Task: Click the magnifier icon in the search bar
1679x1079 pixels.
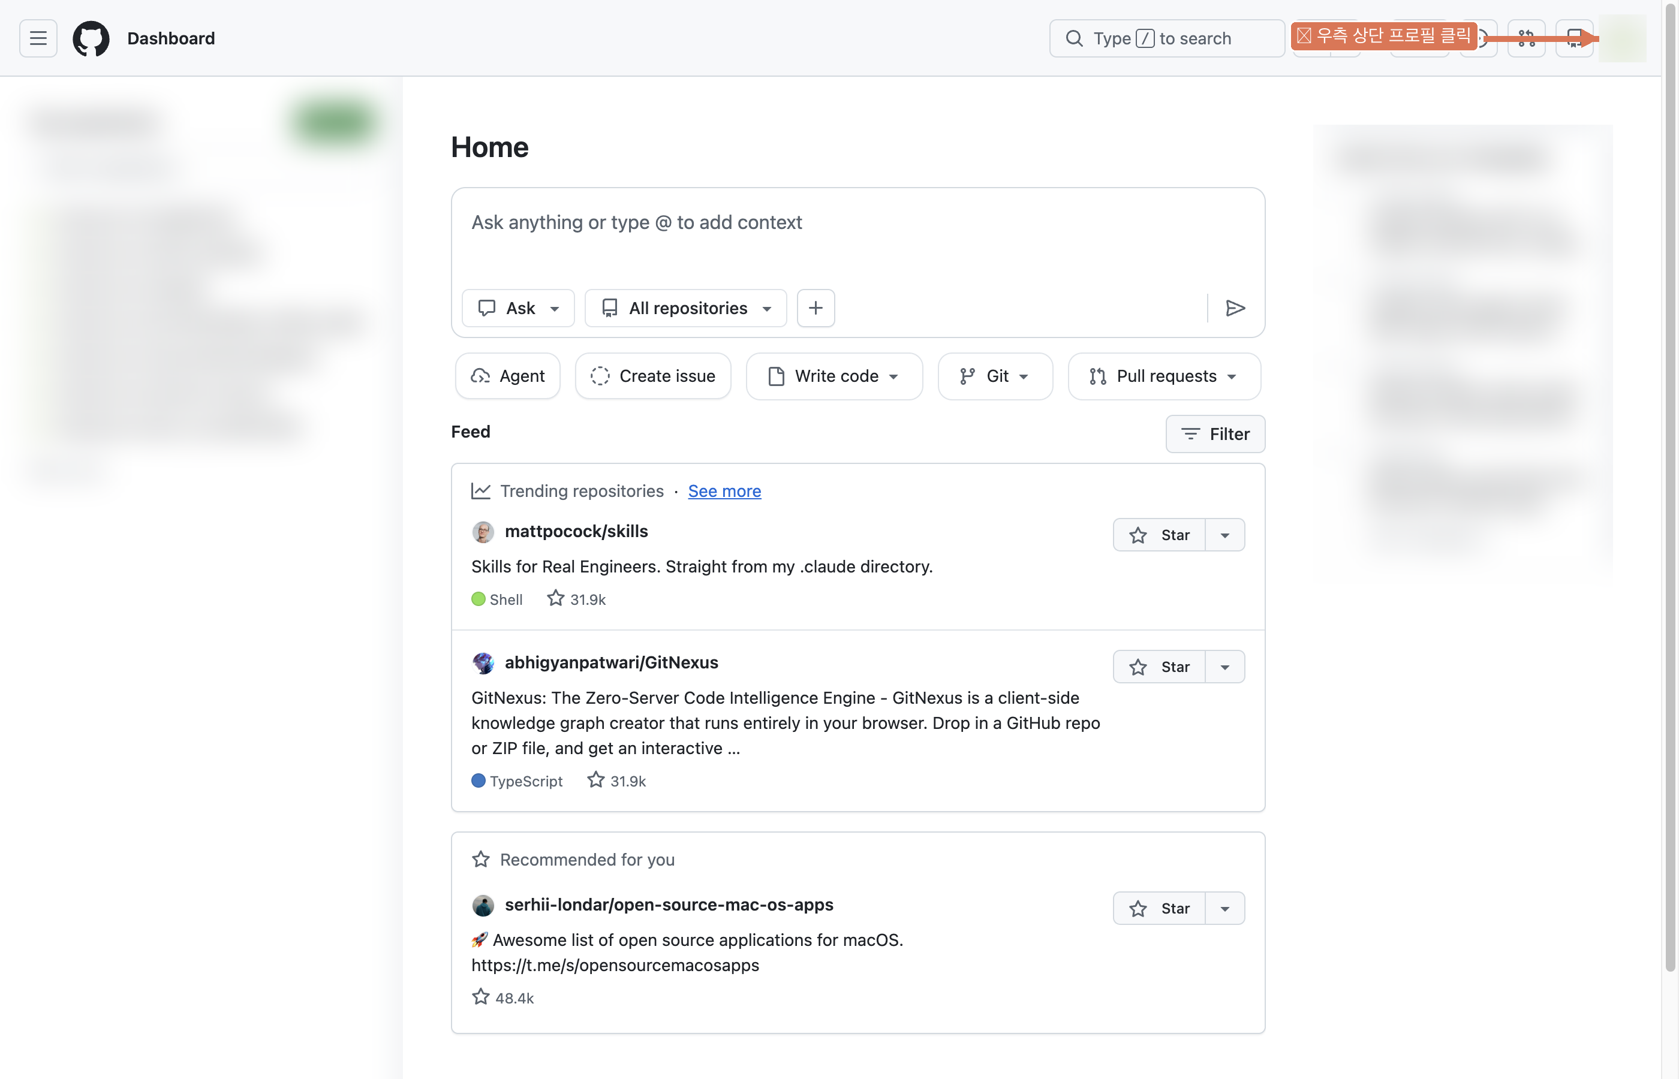Action: click(x=1074, y=38)
